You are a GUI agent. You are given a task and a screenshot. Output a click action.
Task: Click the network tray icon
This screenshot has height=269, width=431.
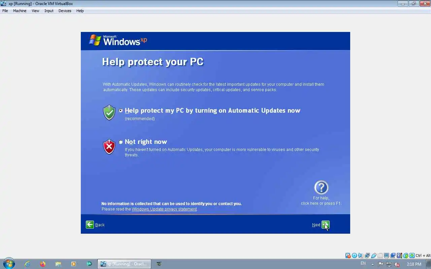[389, 264]
